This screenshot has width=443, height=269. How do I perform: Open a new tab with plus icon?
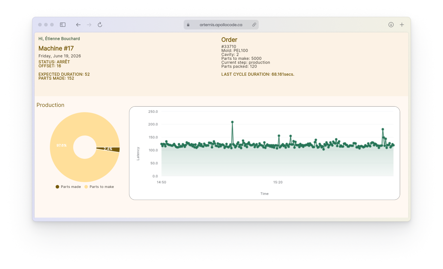pos(402,25)
